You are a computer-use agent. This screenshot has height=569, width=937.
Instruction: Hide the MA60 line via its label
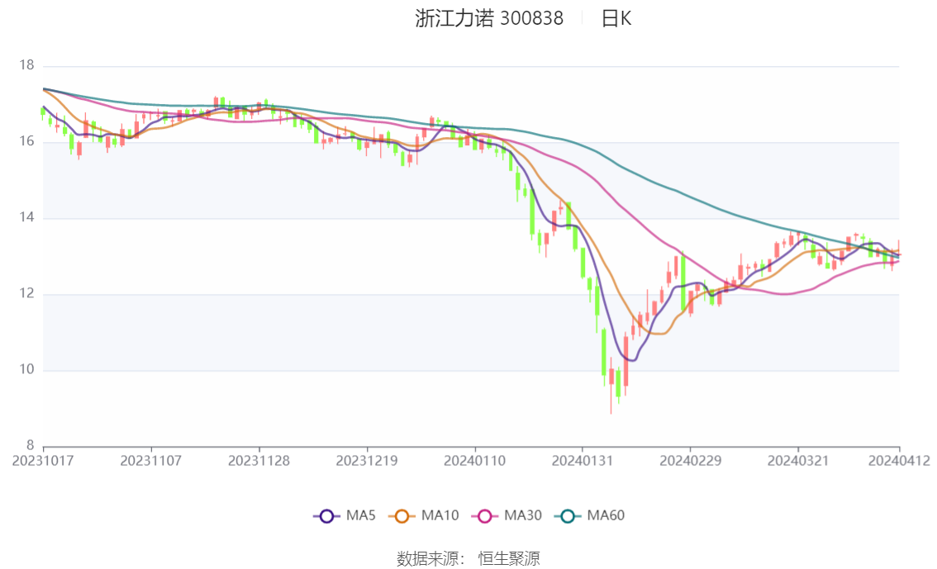[x=606, y=515]
